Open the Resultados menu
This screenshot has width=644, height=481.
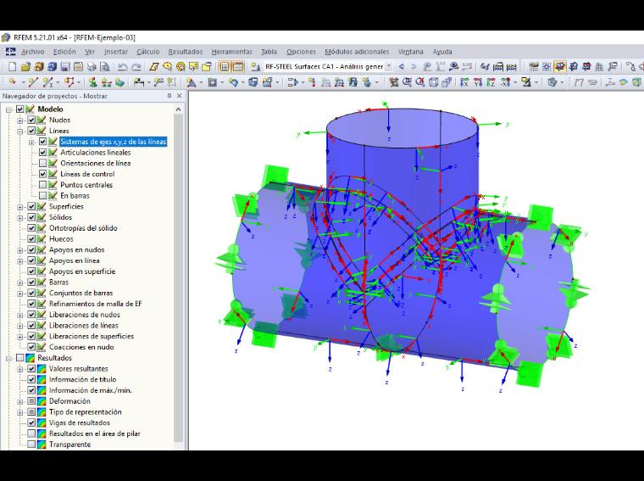pos(186,52)
